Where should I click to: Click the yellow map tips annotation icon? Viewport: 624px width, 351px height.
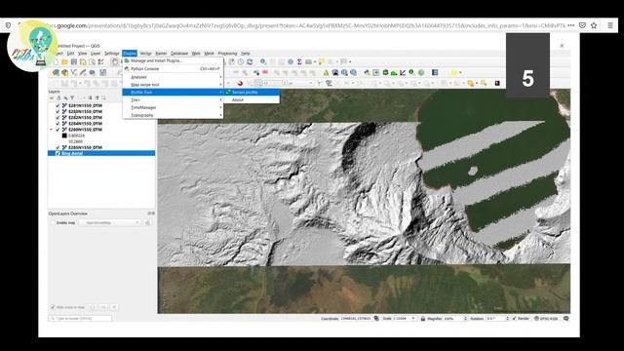(x=321, y=61)
